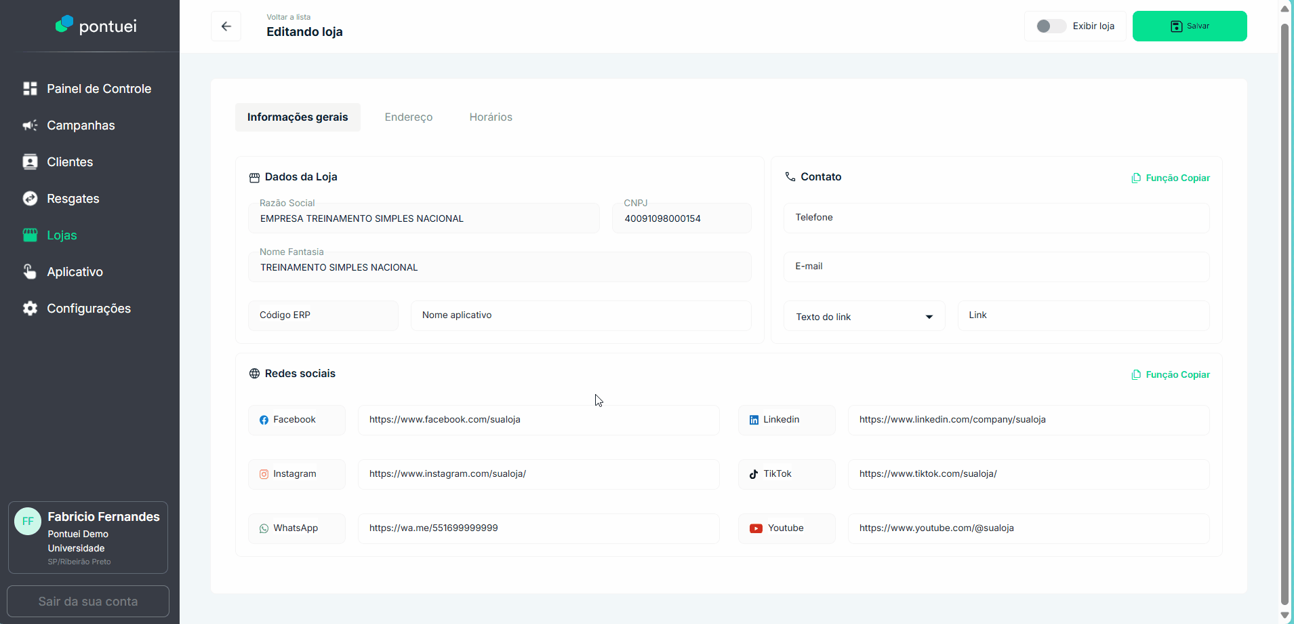Click the Campanhas megaphone icon
Viewport: 1294px width, 624px height.
tap(30, 125)
